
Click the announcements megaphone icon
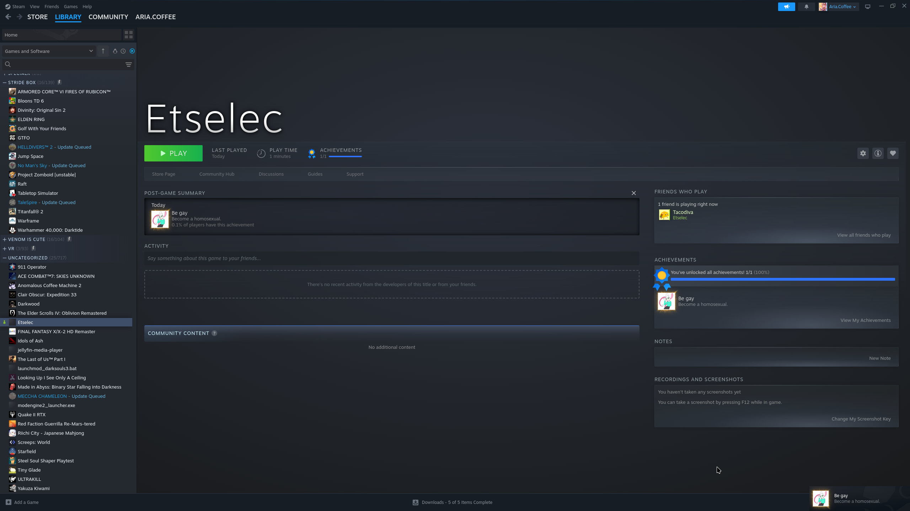coord(787,7)
